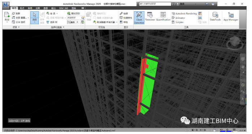Click the Reset All (全部重置) button
This screenshot has height=134, width=252.
pyautogui.click(x=19, y=18)
